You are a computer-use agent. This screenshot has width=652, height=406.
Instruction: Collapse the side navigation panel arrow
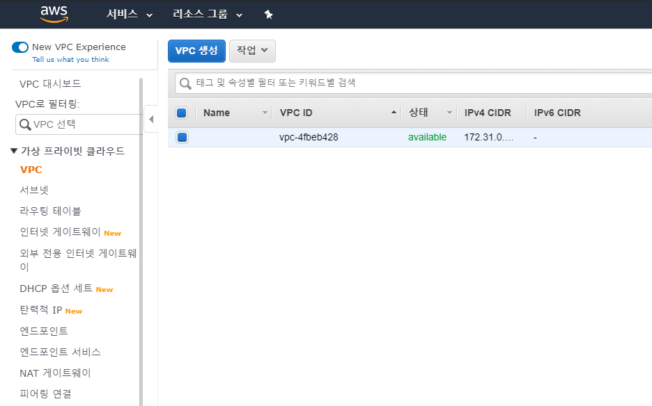[x=151, y=119]
